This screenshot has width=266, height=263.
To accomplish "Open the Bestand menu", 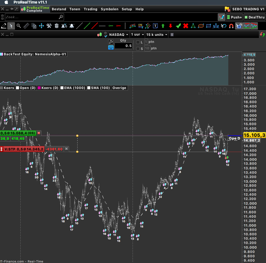I will point(59,9).
